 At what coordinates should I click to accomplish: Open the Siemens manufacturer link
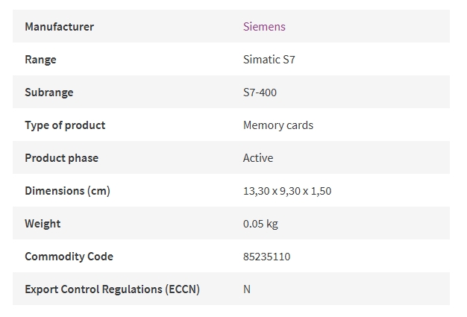pos(264,27)
